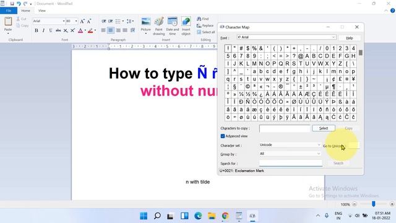Toggle Bold formatting in WordPad ribbon
Screen dimensions: 396x223
[x=37, y=30]
